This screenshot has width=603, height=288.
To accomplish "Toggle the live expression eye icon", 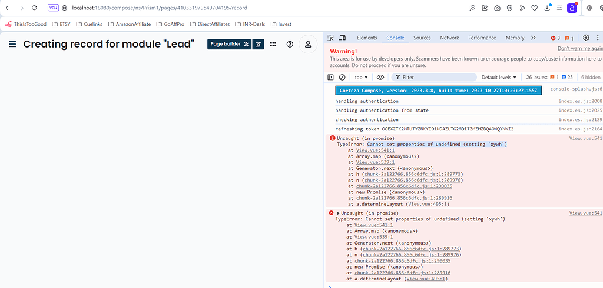I will click(x=380, y=77).
